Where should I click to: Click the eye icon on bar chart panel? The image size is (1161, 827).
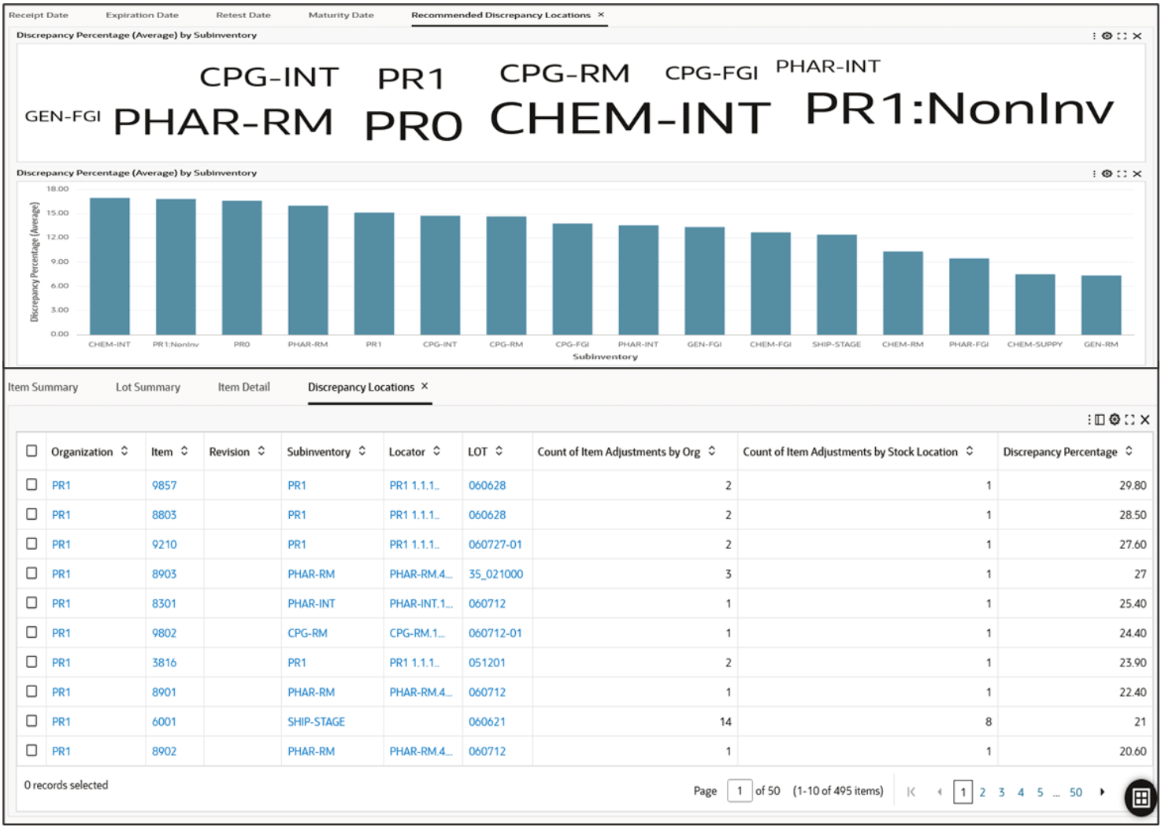point(1107,174)
